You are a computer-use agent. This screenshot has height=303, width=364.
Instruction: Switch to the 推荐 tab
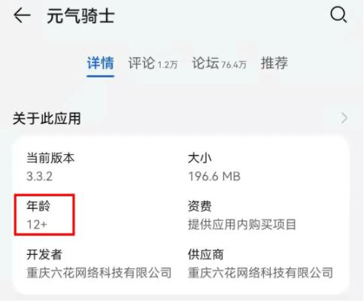point(275,63)
